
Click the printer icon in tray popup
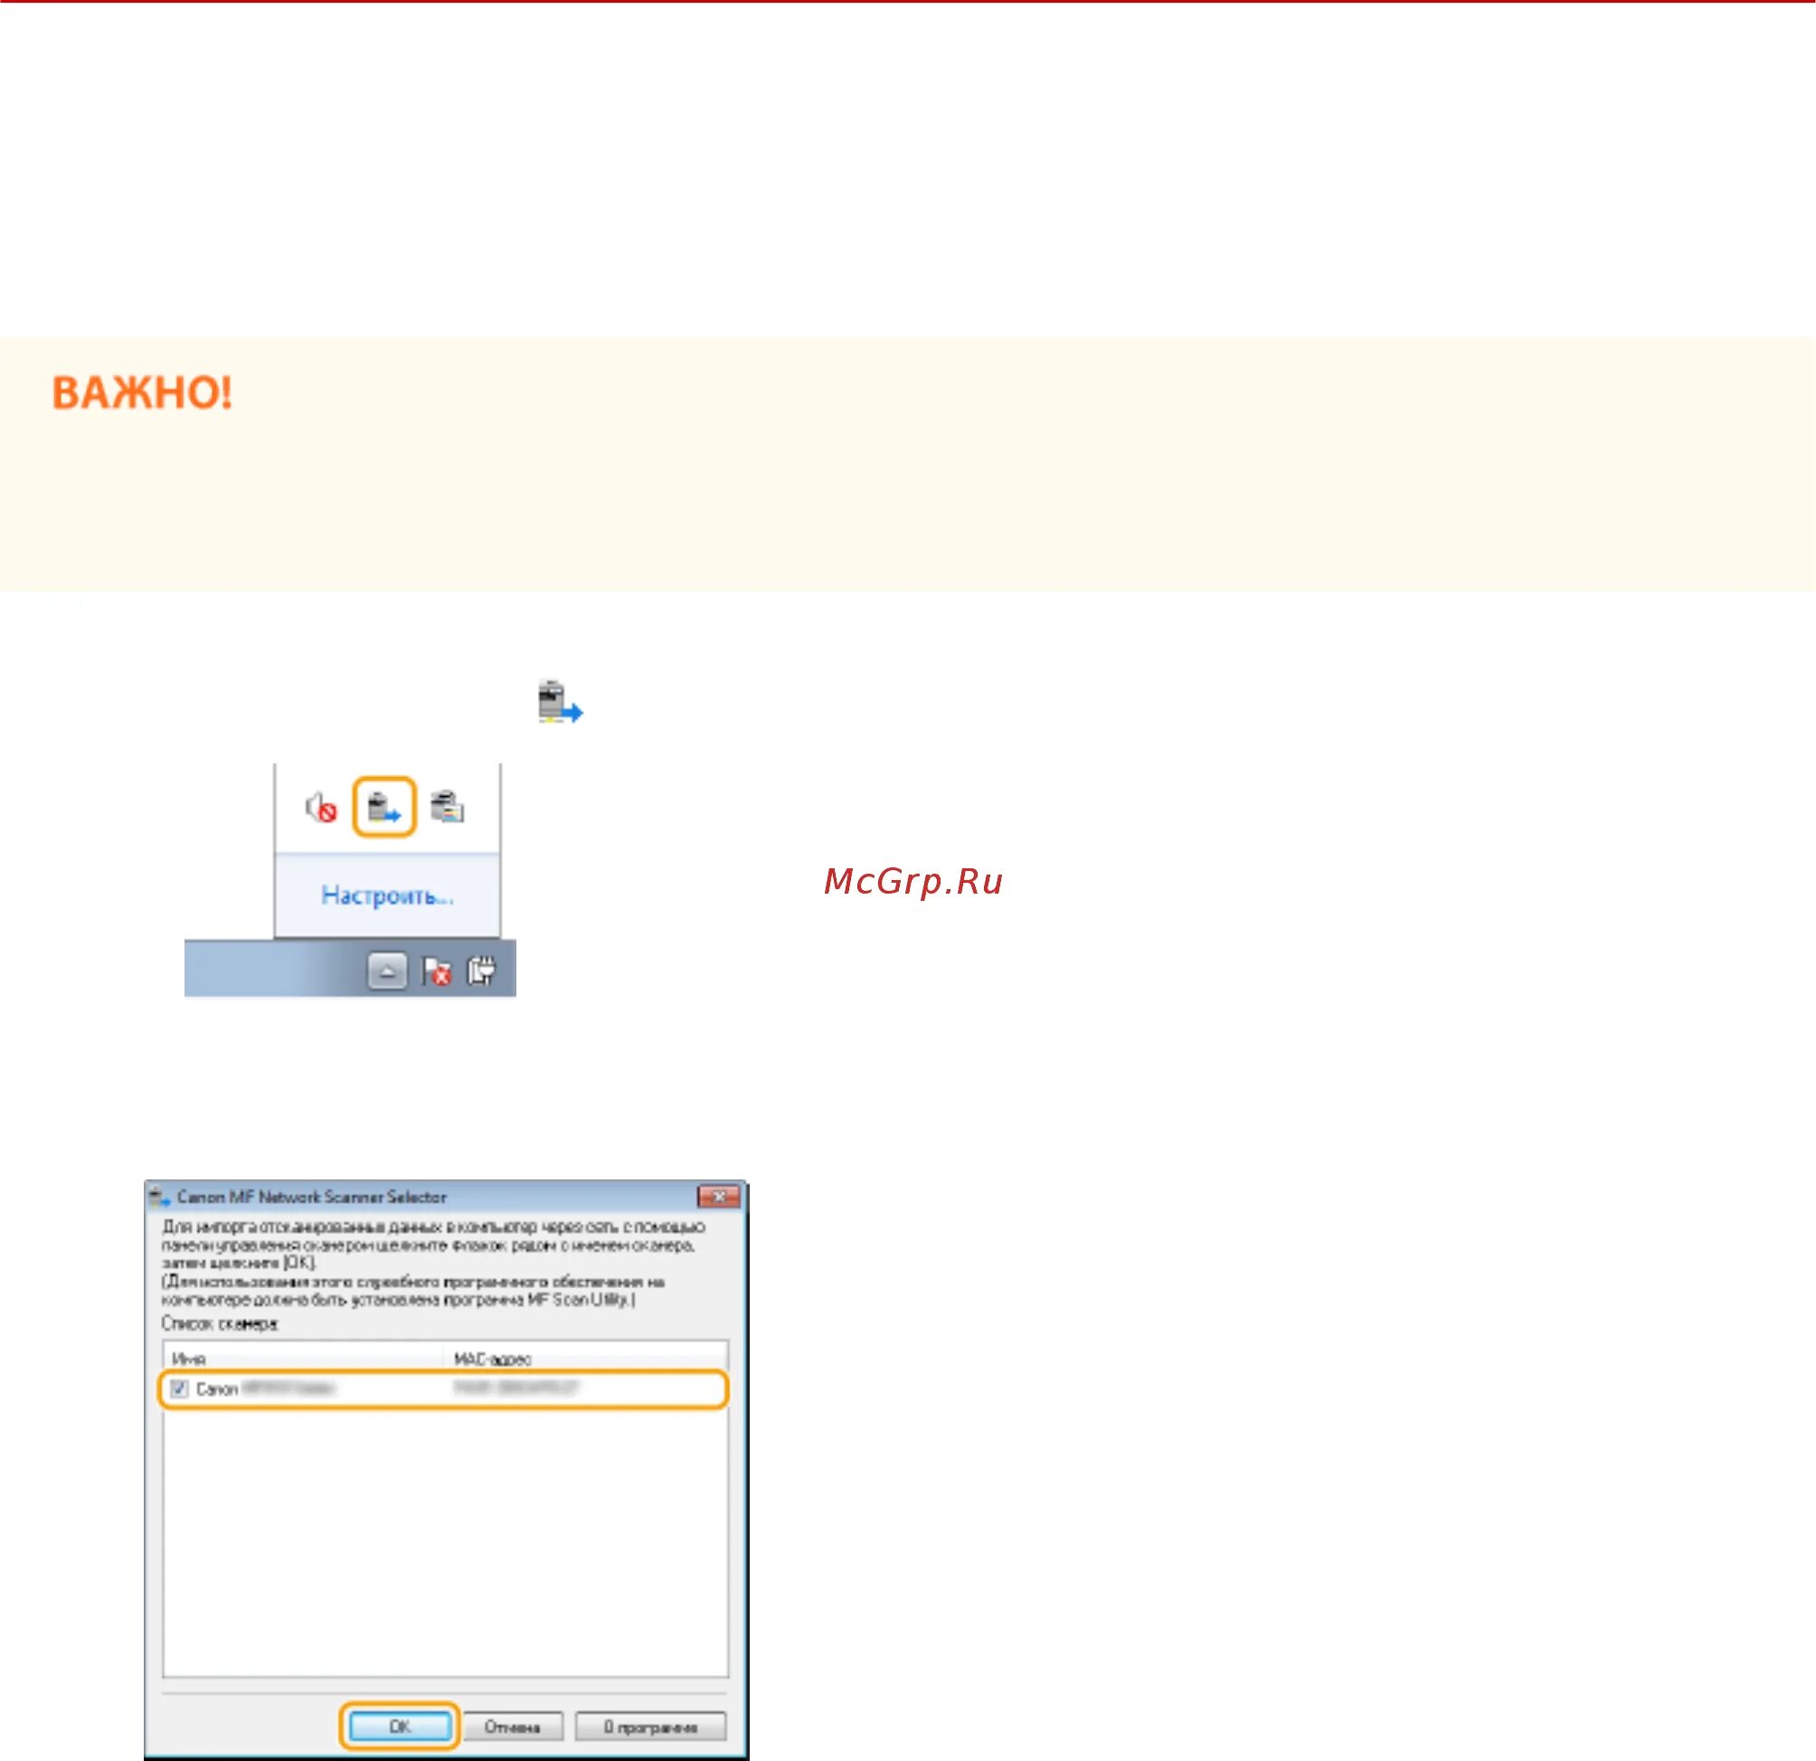448,808
